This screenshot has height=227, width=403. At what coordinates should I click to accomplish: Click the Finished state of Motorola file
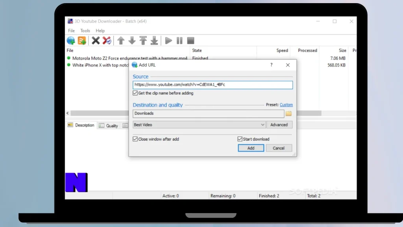coord(200,58)
